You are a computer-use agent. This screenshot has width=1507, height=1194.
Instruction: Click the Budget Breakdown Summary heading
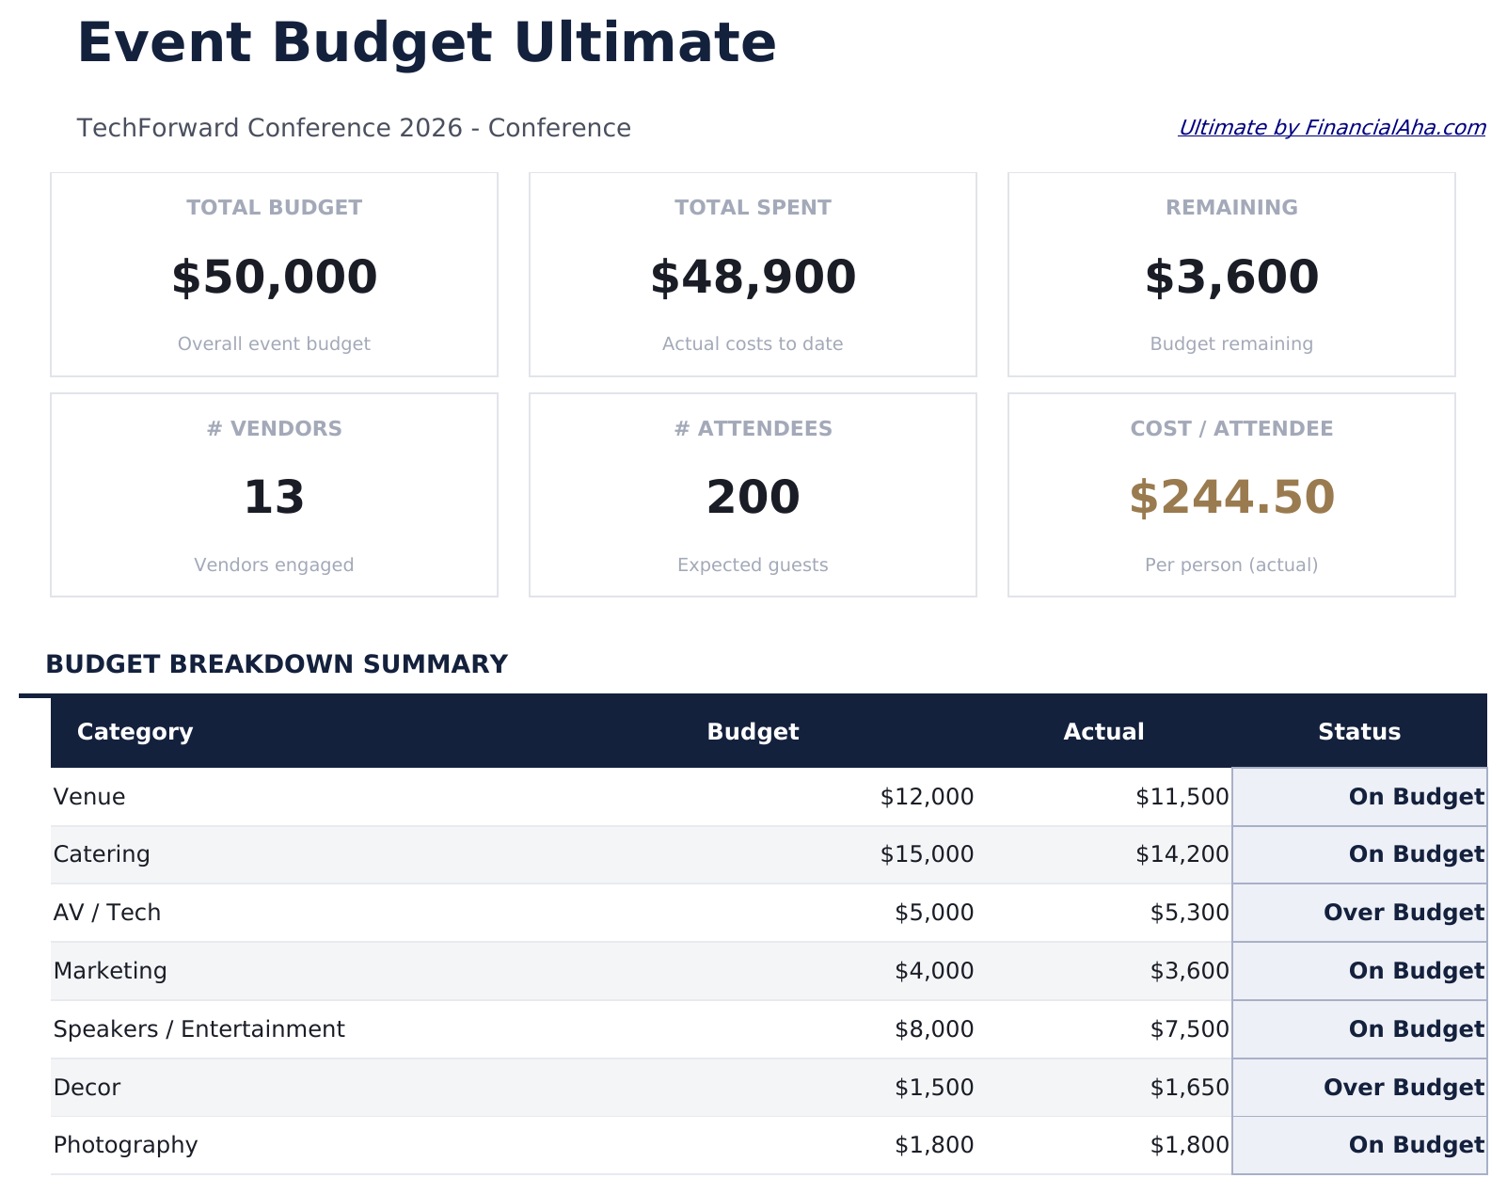pos(276,664)
